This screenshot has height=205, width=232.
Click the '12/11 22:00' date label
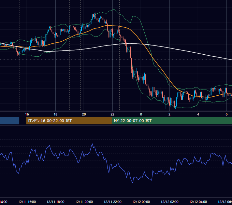113,202
